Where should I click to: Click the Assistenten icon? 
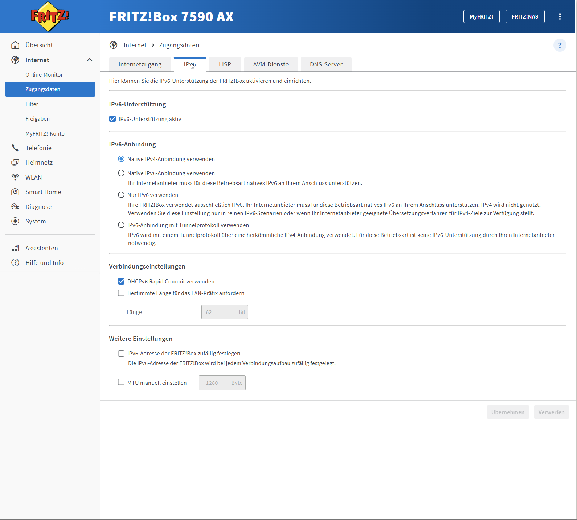pyautogui.click(x=15, y=248)
